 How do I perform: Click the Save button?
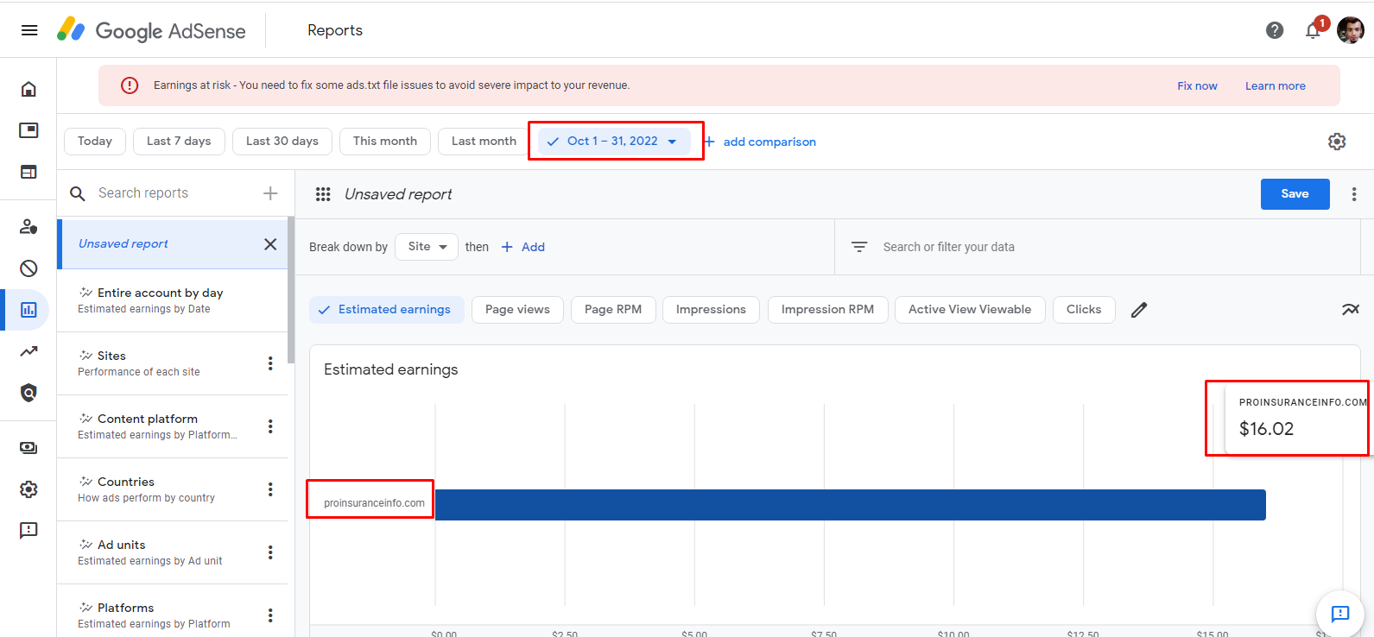click(x=1295, y=194)
